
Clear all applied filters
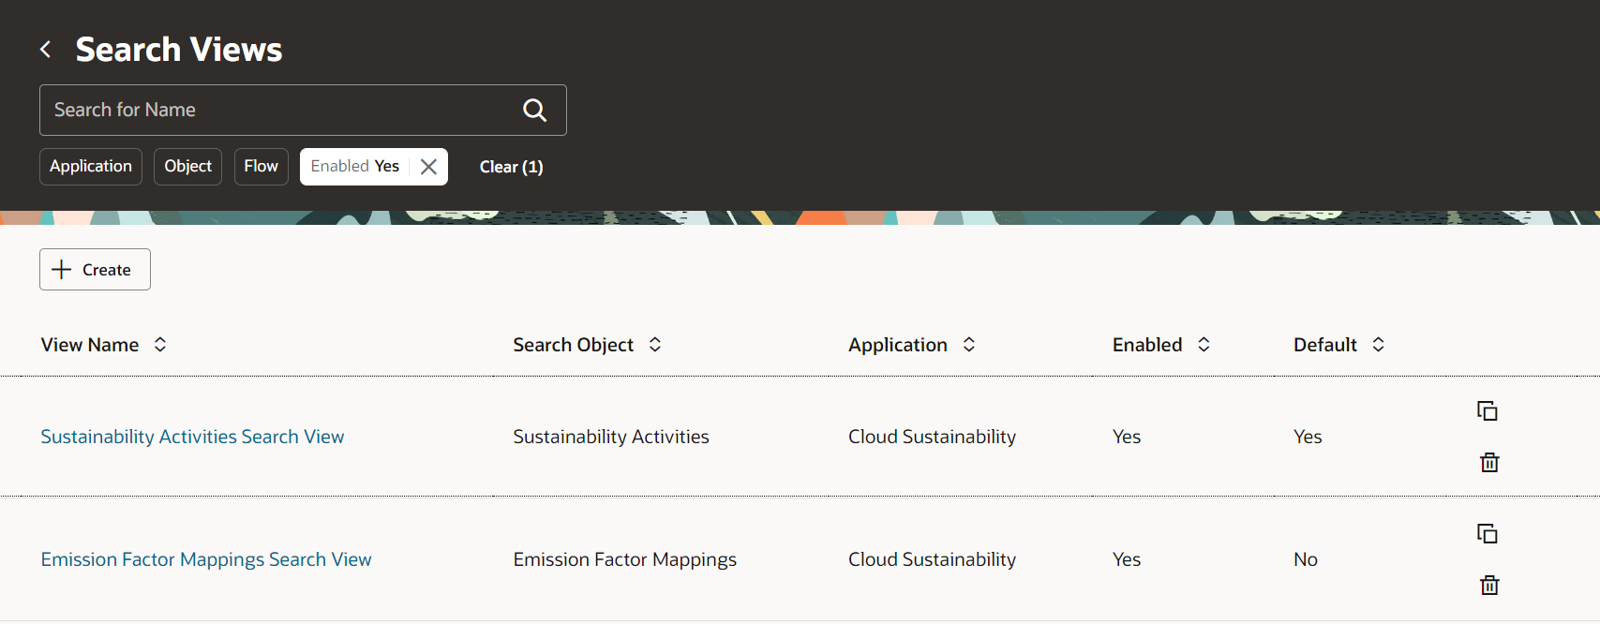[x=511, y=167]
